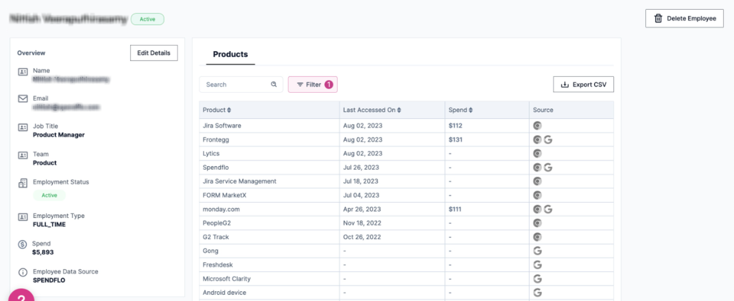734x301 pixels.
Task: Click the Jira Software product name
Action: coord(222,126)
